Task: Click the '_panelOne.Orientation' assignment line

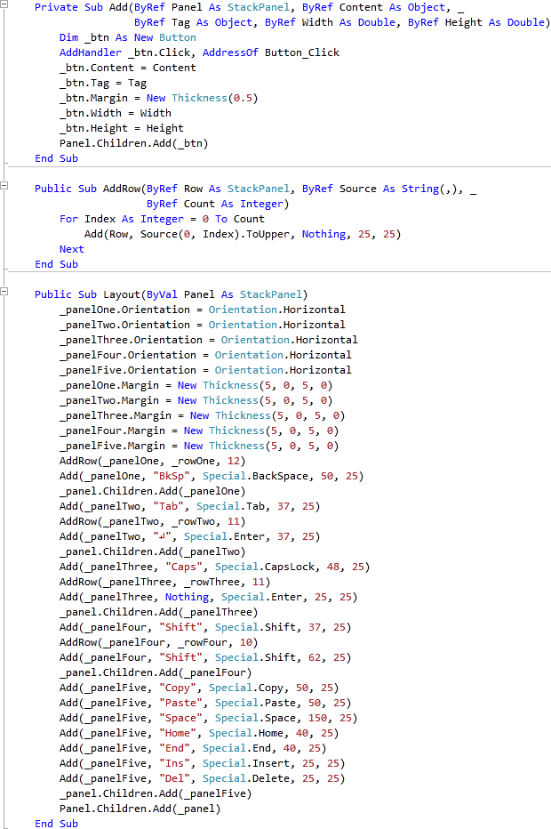Action: (x=203, y=310)
